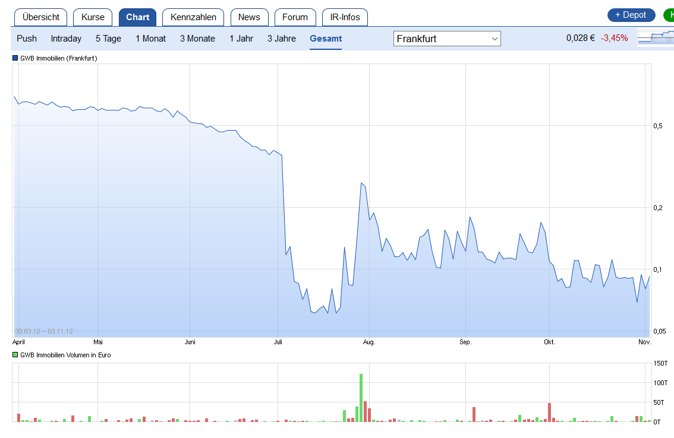Click the blue GWB Immobilien legend marker

point(14,58)
